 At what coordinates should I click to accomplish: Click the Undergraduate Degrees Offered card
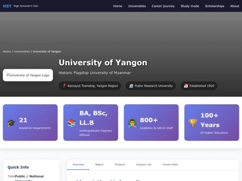click(x=91, y=122)
